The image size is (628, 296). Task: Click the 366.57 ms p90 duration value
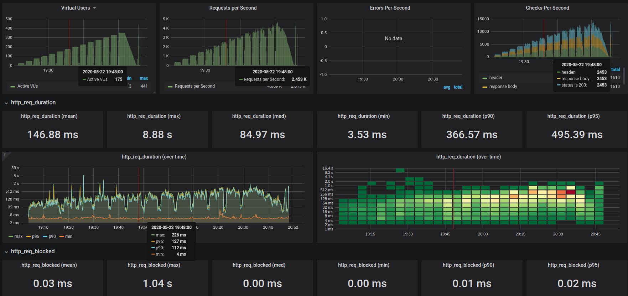point(472,135)
